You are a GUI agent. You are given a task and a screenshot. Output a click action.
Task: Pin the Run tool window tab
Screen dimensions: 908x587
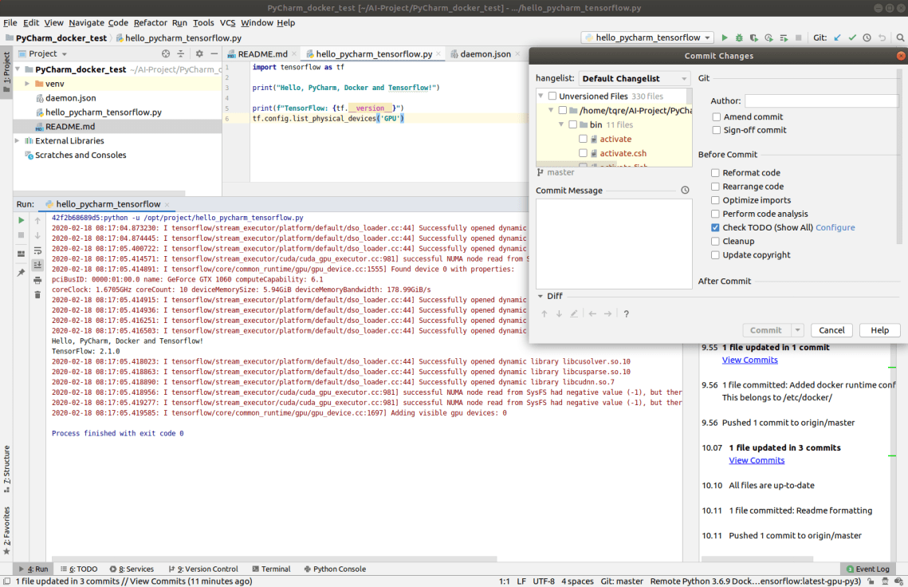(x=20, y=272)
